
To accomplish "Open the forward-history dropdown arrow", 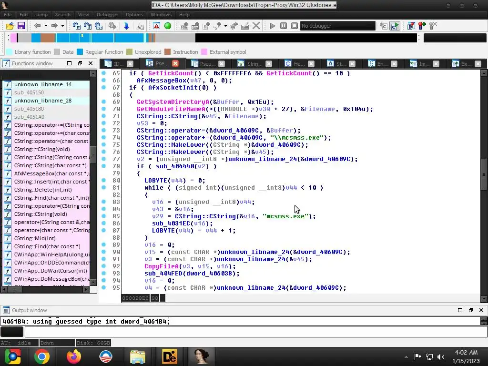I will click(62, 26).
